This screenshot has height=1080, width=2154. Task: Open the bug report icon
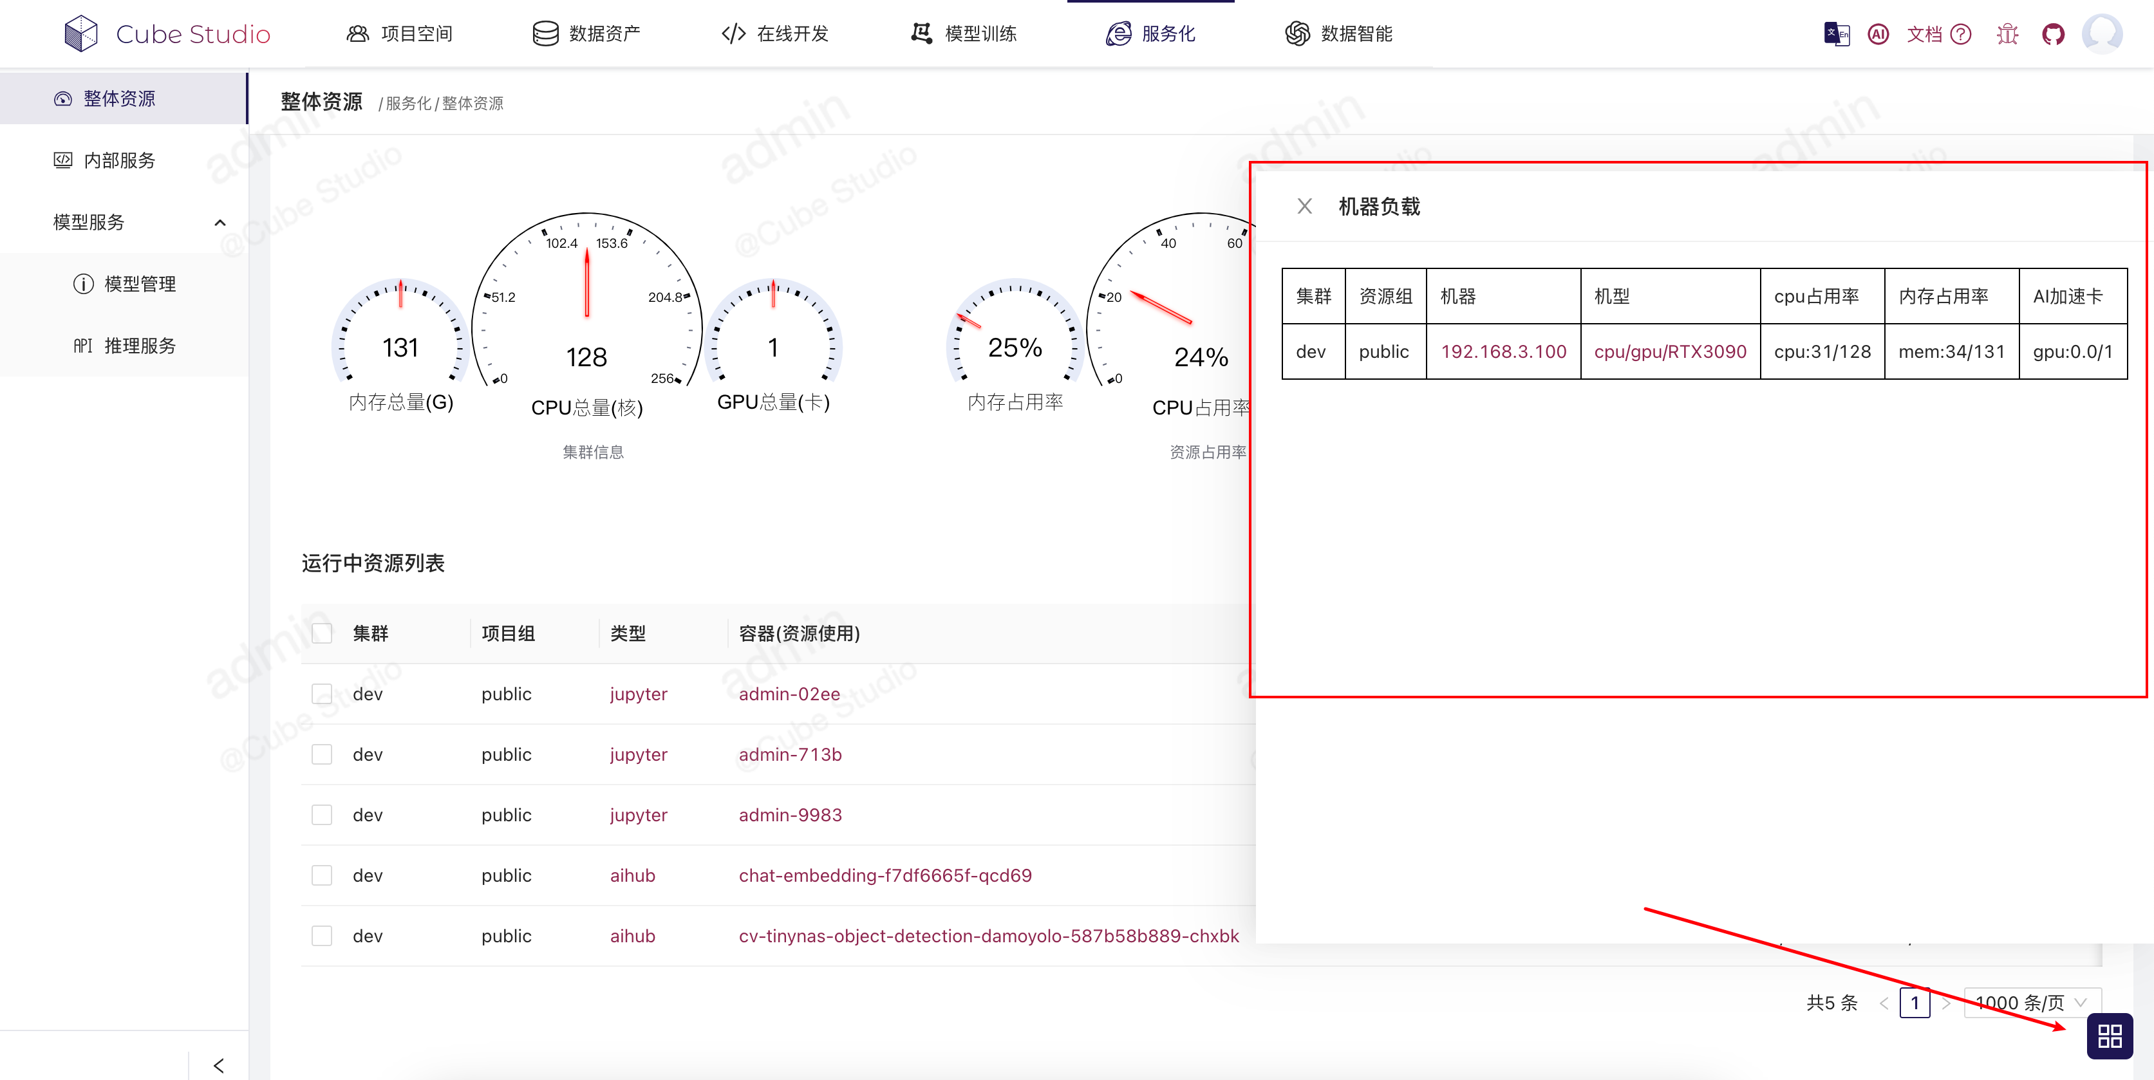pos(2007,33)
